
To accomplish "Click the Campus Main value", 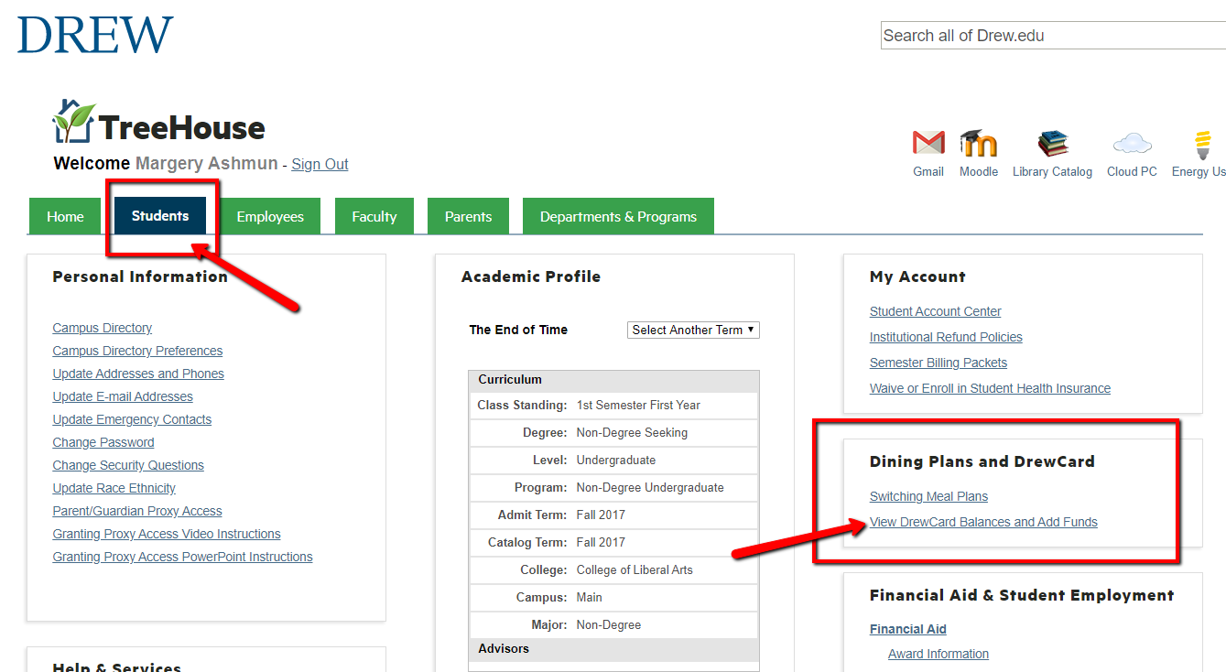I will 589,597.
